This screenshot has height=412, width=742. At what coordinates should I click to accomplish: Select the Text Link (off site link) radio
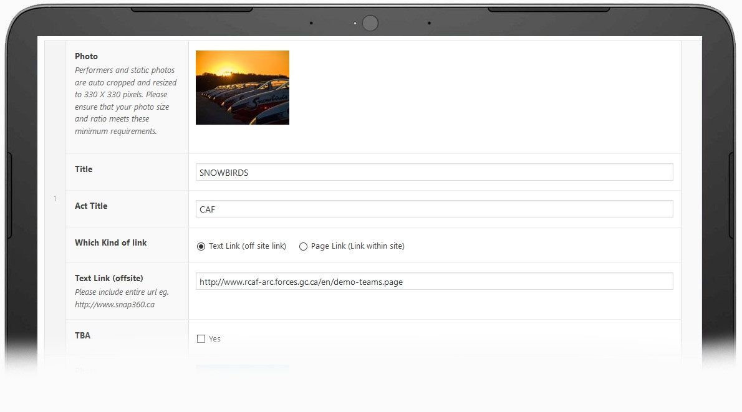201,246
